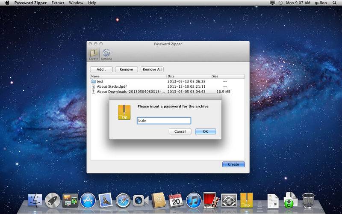Open Photo Booth in the Dock

point(211,200)
